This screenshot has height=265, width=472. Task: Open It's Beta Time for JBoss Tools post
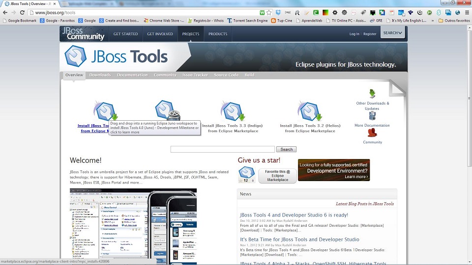299,239
